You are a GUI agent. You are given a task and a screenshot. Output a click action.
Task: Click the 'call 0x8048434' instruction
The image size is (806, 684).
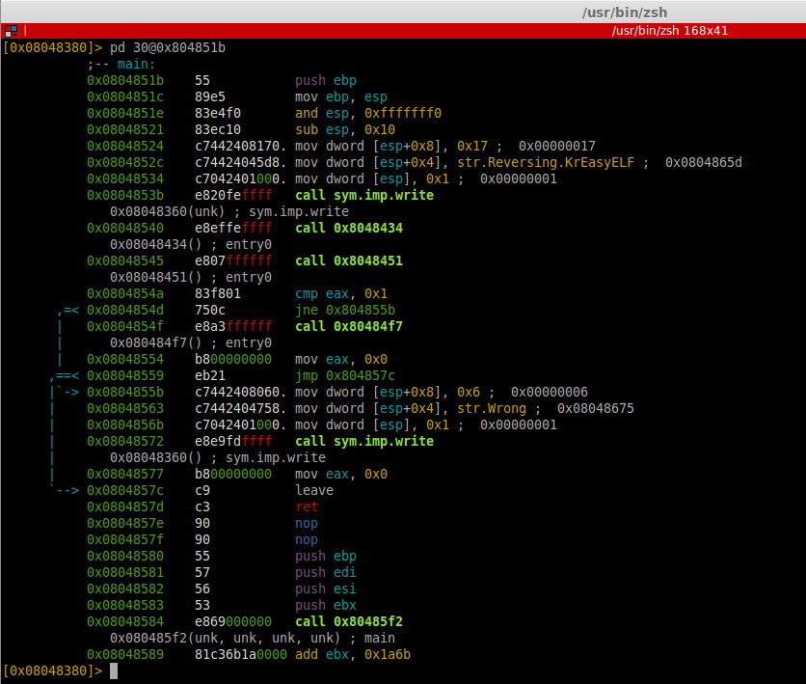pos(348,229)
